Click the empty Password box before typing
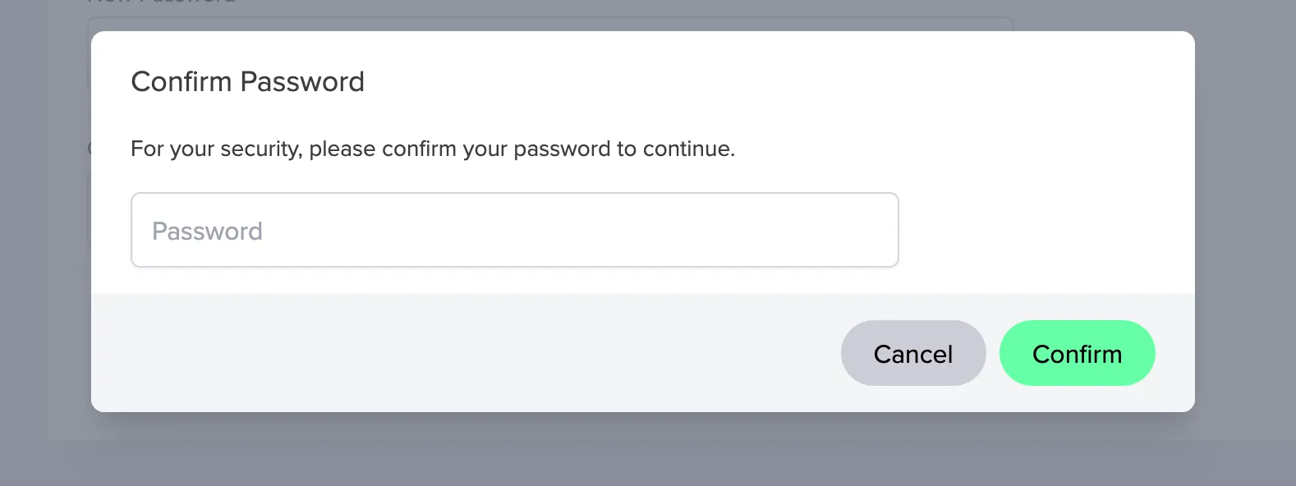Screen dimensions: 1296x486 pyautogui.click(x=514, y=230)
